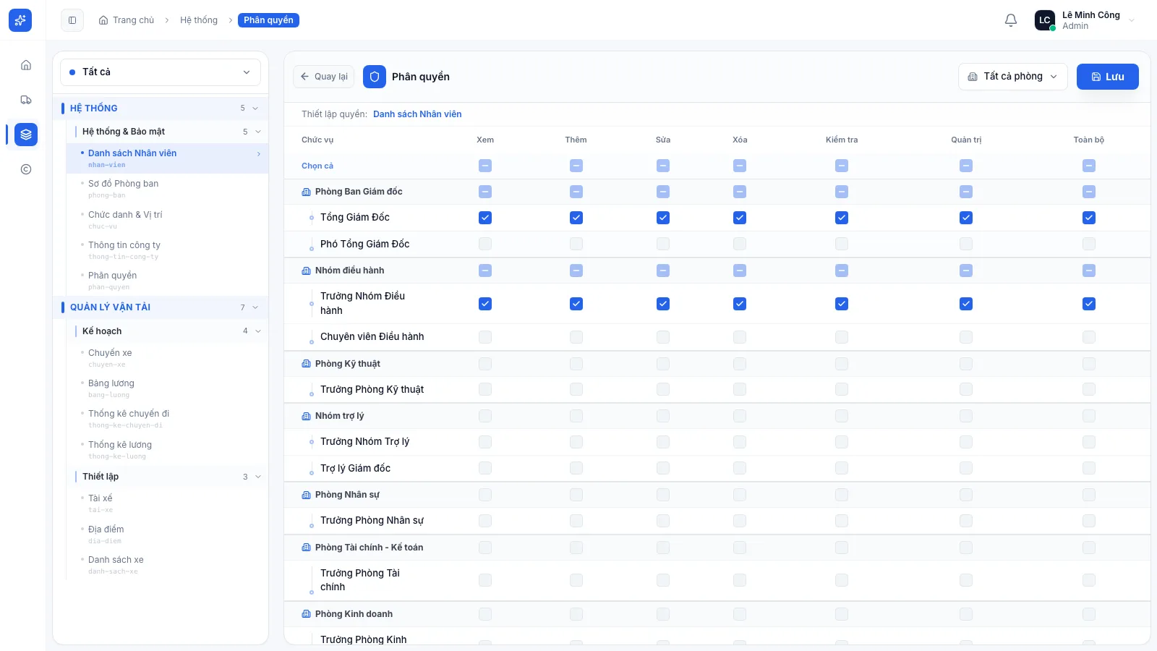Click the building icon beside Phòng Tài chính - Kế toán
The width and height of the screenshot is (1157, 651).
(306, 548)
